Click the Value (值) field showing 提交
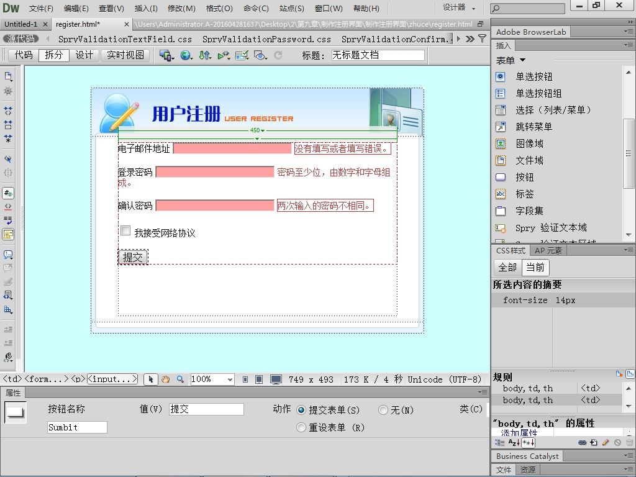The image size is (636, 477). (206, 409)
